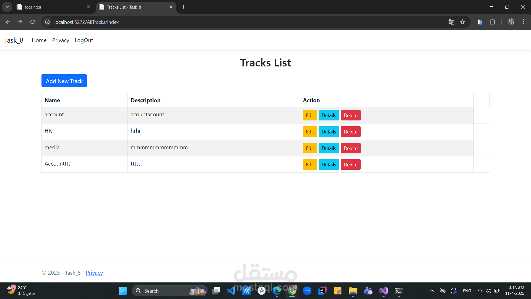The image size is (531, 299).
Task: Edit the HR track
Action: point(310,132)
